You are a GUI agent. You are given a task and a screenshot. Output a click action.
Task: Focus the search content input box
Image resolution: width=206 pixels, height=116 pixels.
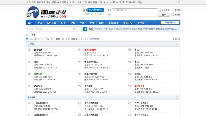50,29
